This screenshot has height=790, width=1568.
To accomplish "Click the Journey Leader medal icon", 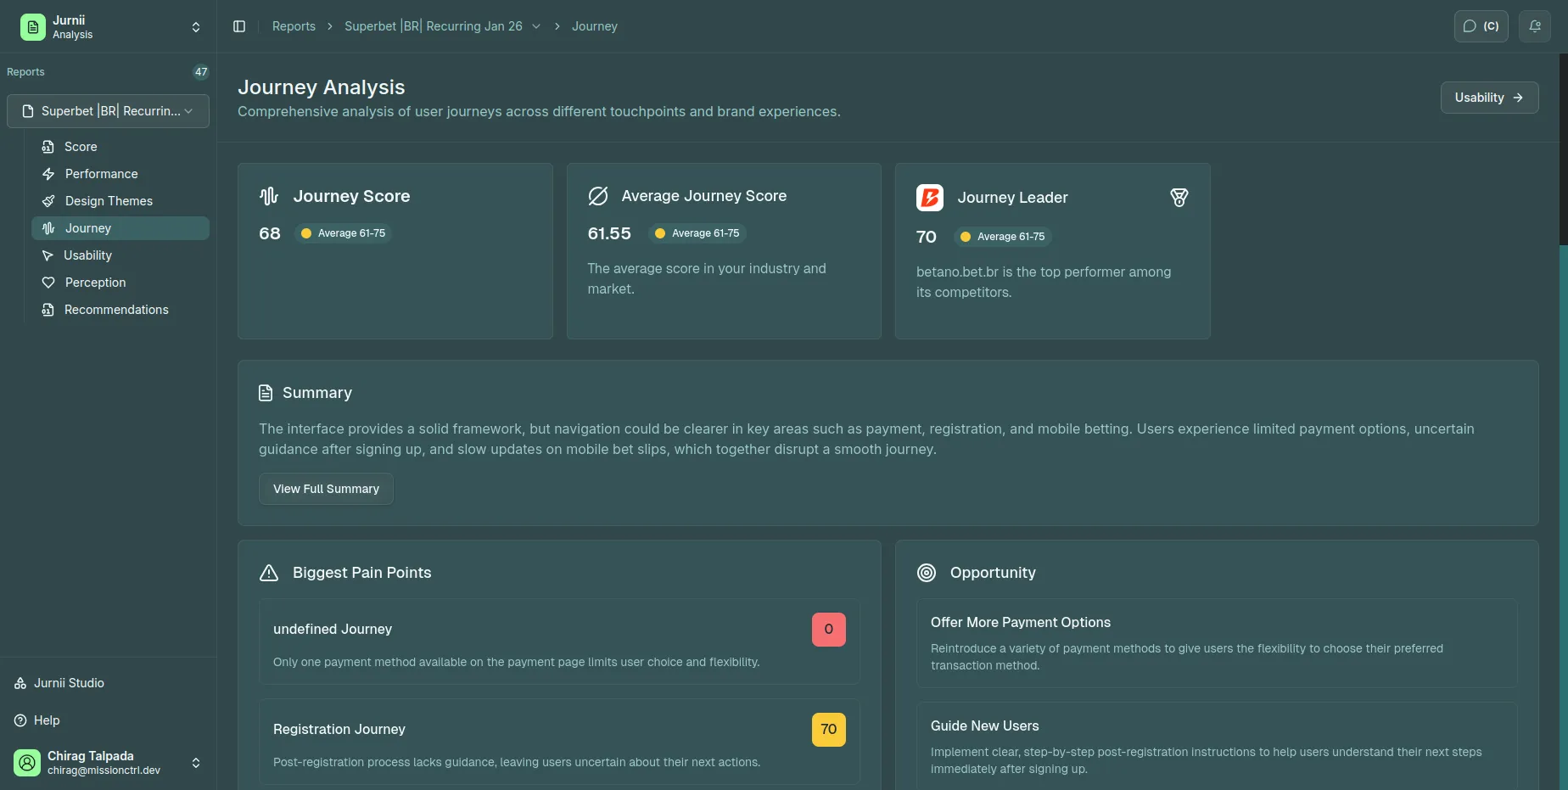I will [x=1179, y=198].
